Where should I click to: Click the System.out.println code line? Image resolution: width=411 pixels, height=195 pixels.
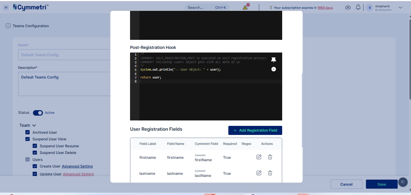[181, 70]
